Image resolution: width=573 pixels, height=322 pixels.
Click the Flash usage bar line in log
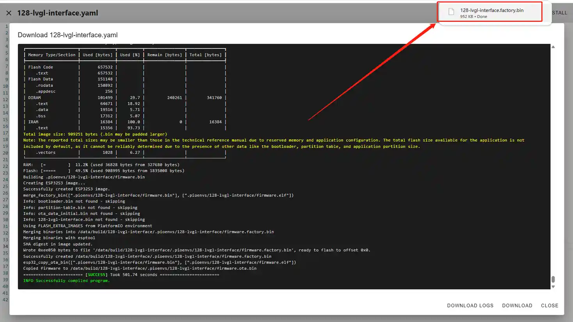(103, 171)
